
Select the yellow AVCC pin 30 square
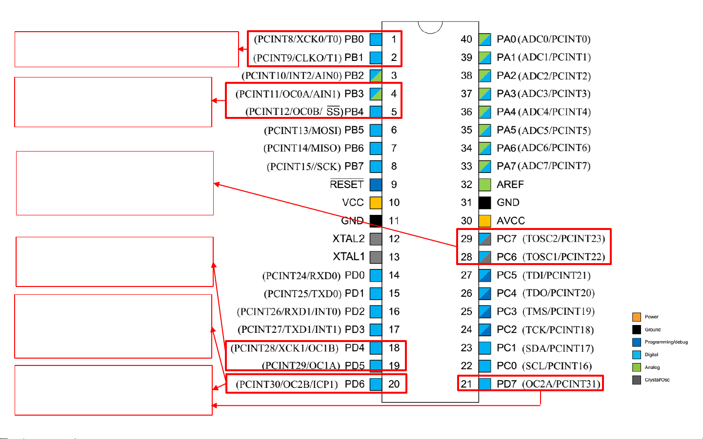pos(484,221)
